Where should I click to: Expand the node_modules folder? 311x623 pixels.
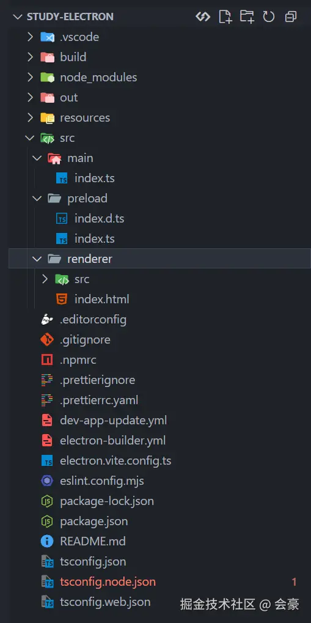(30, 77)
